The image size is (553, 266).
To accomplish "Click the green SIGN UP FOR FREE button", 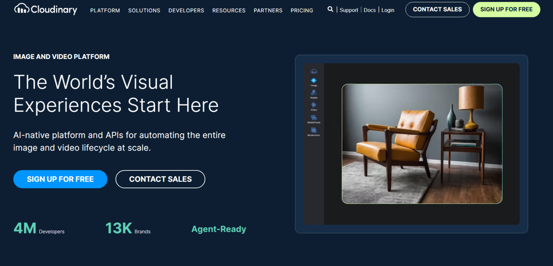I will coord(506,9).
